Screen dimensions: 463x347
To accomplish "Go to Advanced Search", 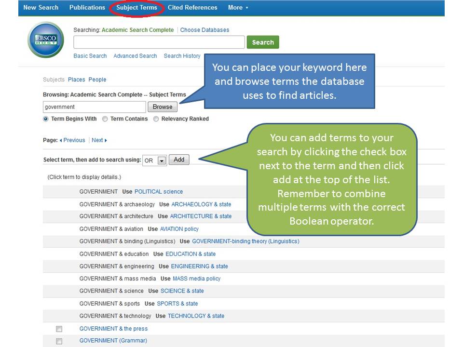I will pyautogui.click(x=135, y=56).
